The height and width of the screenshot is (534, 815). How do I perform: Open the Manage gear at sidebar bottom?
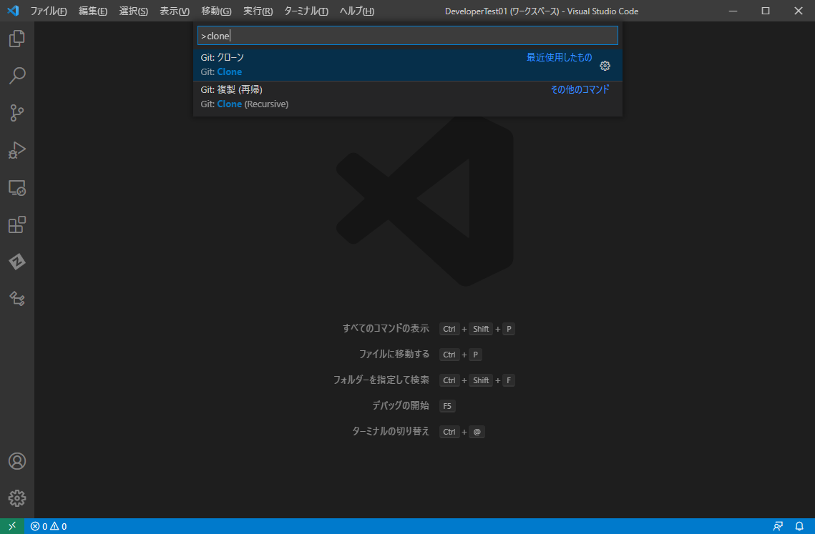coord(17,498)
